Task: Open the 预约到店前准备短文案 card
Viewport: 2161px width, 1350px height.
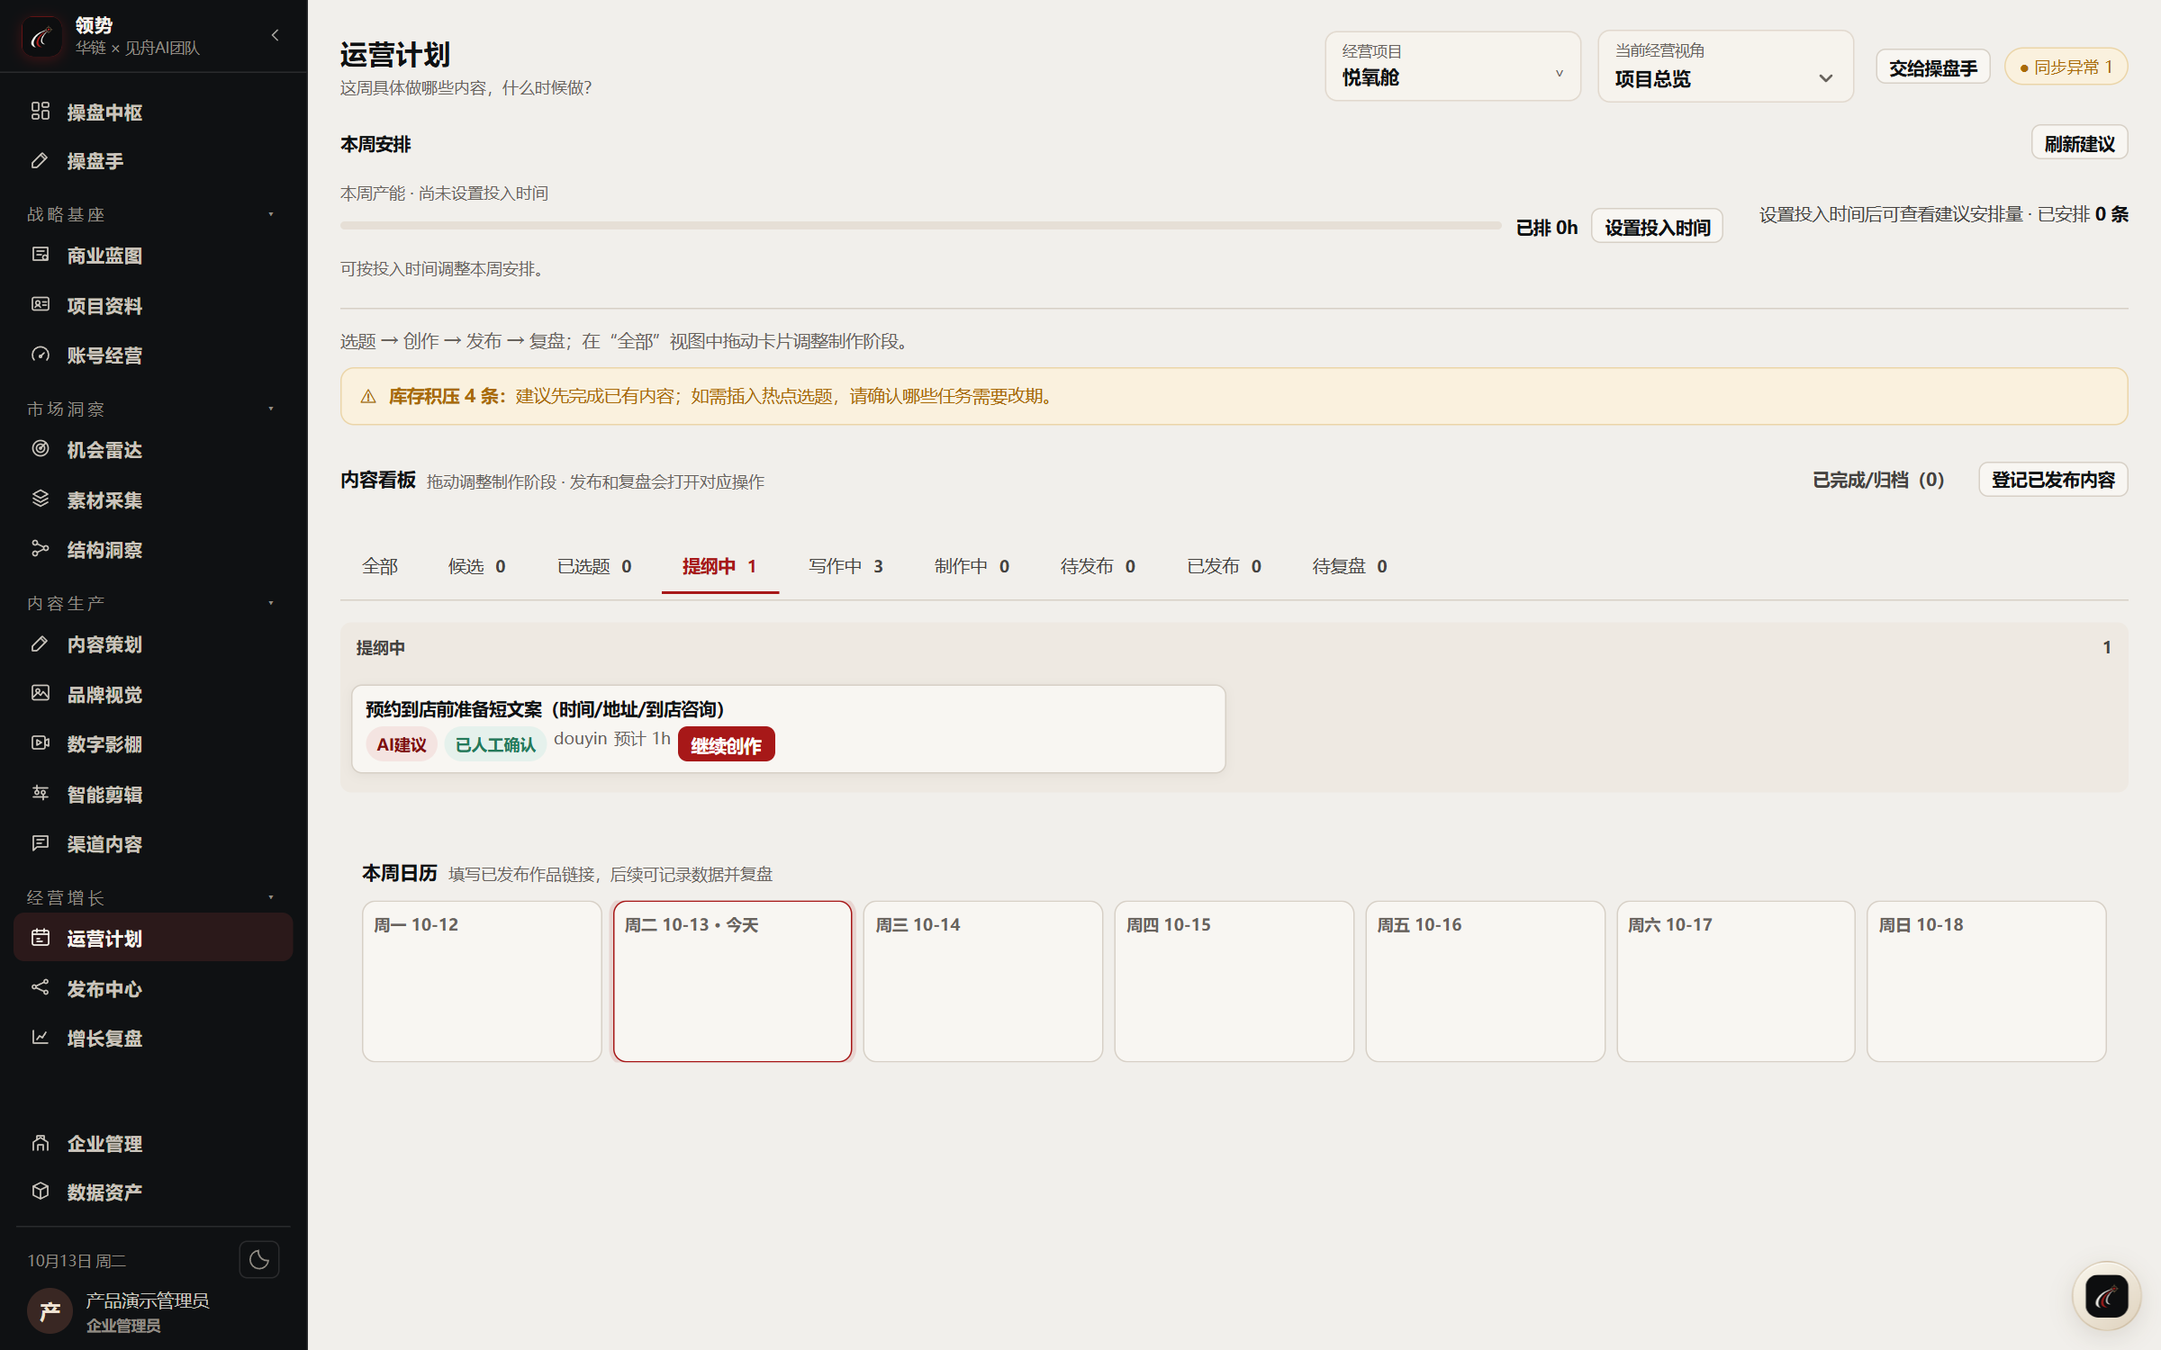Action: [788, 729]
